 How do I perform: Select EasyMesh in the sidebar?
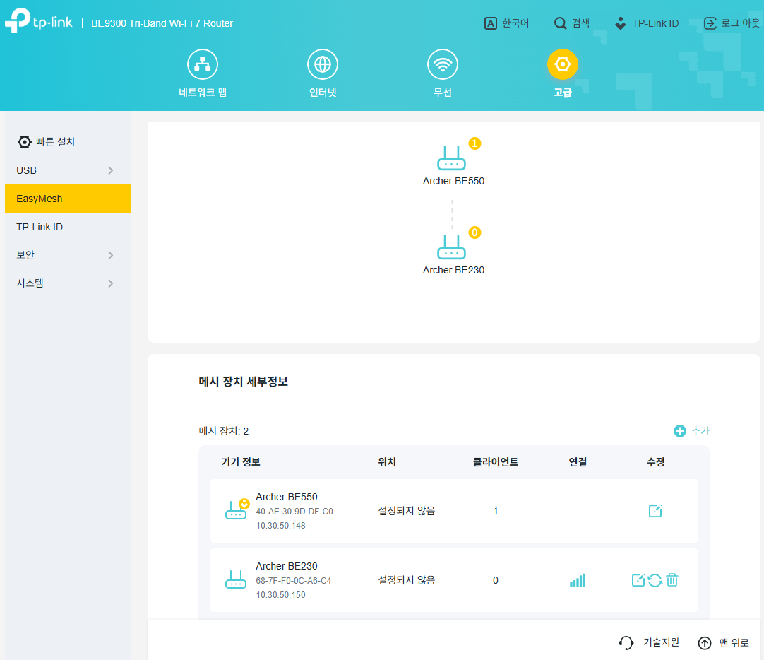(68, 199)
